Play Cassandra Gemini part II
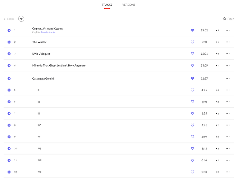The width and height of the screenshot is (237, 180). point(9,102)
